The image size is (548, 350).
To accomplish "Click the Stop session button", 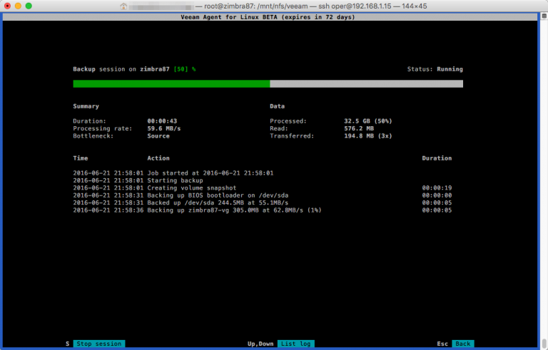I will point(99,344).
